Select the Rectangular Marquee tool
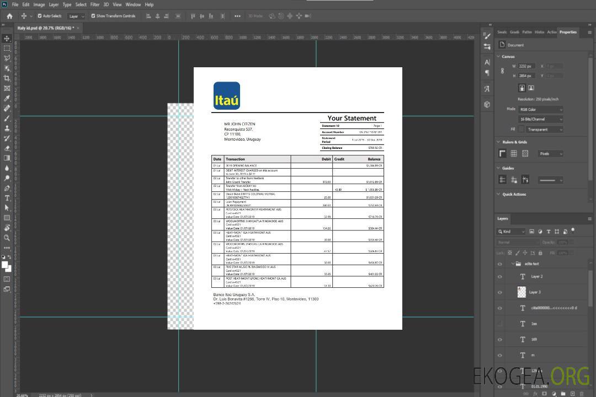This screenshot has width=596, height=397. tap(7, 49)
